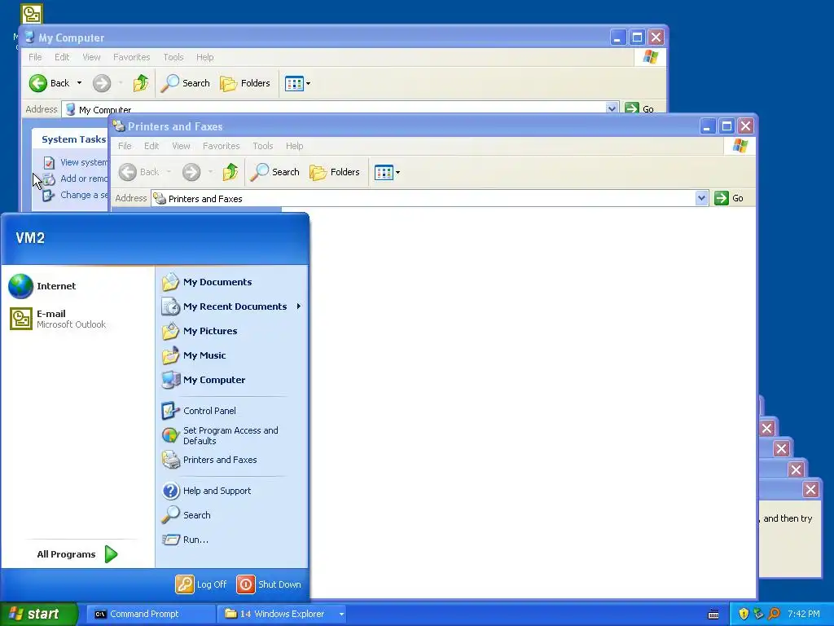
Task: Click Search in Printers and Faxes toolbar
Action: point(274,172)
